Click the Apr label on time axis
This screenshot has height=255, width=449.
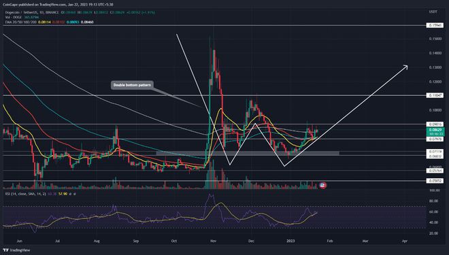coord(405,241)
